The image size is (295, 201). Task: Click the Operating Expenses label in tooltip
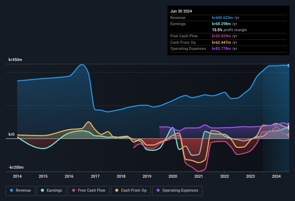(188, 49)
